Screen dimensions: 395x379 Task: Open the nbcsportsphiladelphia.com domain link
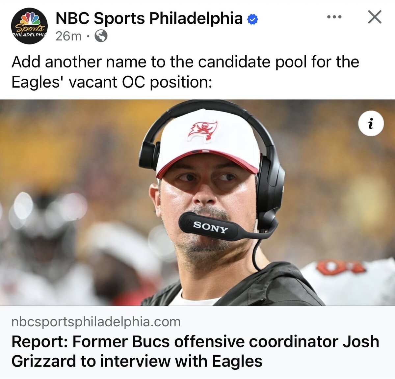(x=96, y=322)
